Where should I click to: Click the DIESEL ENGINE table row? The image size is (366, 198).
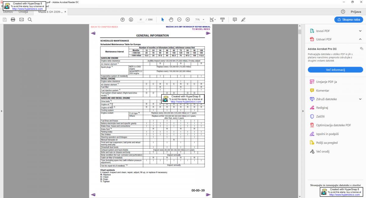click(x=152, y=79)
